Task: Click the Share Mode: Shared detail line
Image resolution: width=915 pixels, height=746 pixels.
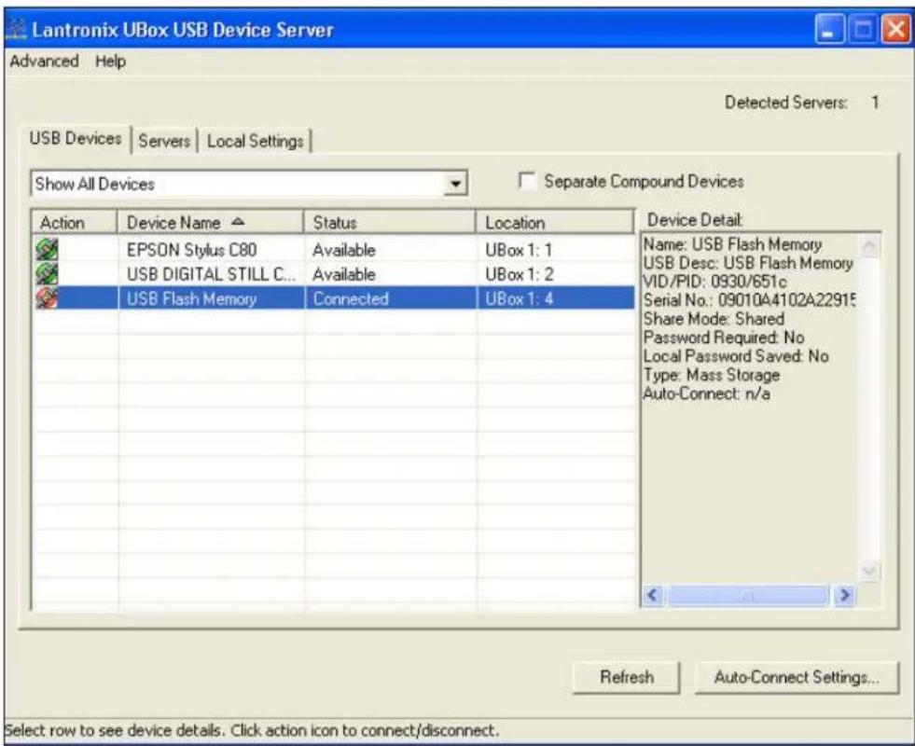Action: coord(714,319)
